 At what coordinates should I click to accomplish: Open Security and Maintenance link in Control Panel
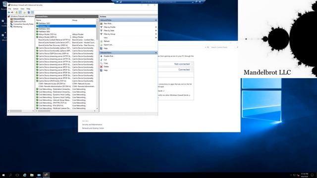[92, 125]
